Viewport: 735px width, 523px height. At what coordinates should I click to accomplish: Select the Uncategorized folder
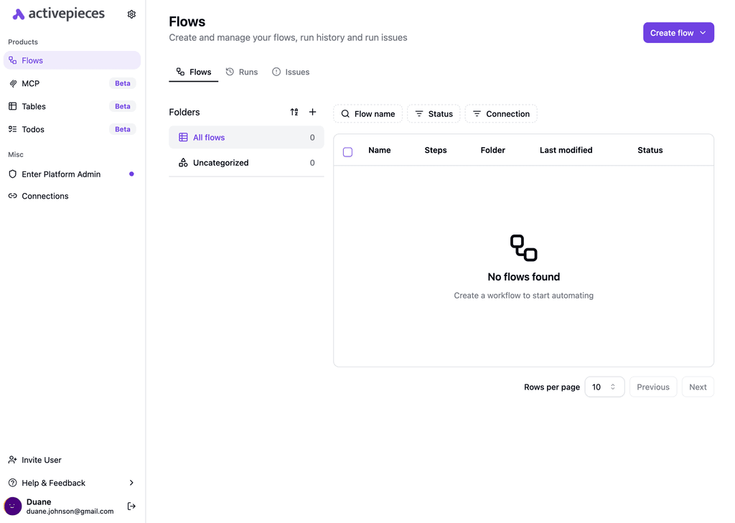coord(247,163)
